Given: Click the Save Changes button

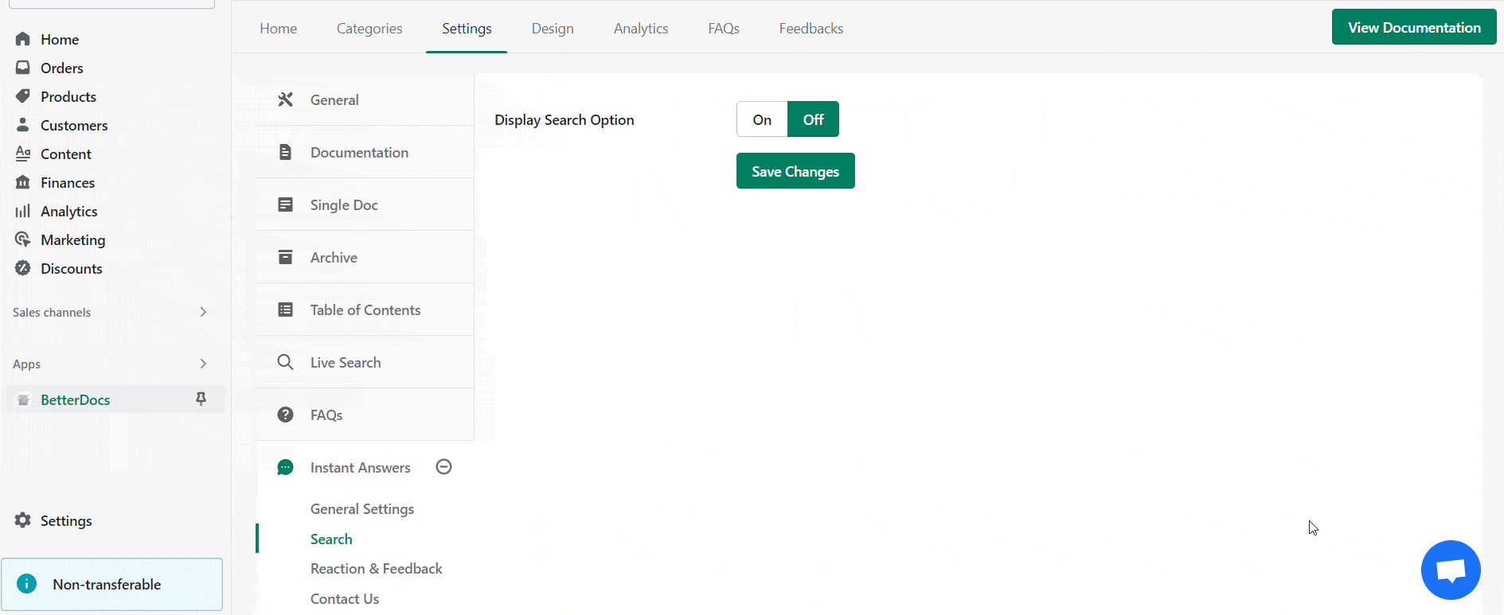Looking at the screenshot, I should pyautogui.click(x=795, y=171).
